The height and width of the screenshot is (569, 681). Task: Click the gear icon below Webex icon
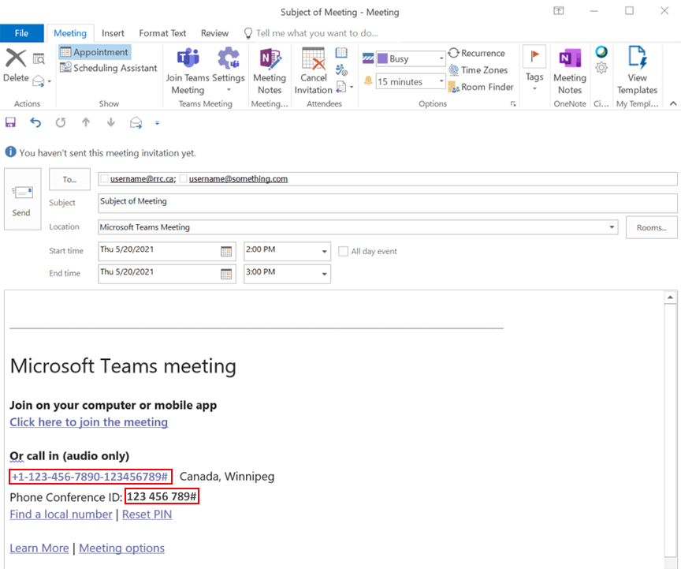point(601,68)
